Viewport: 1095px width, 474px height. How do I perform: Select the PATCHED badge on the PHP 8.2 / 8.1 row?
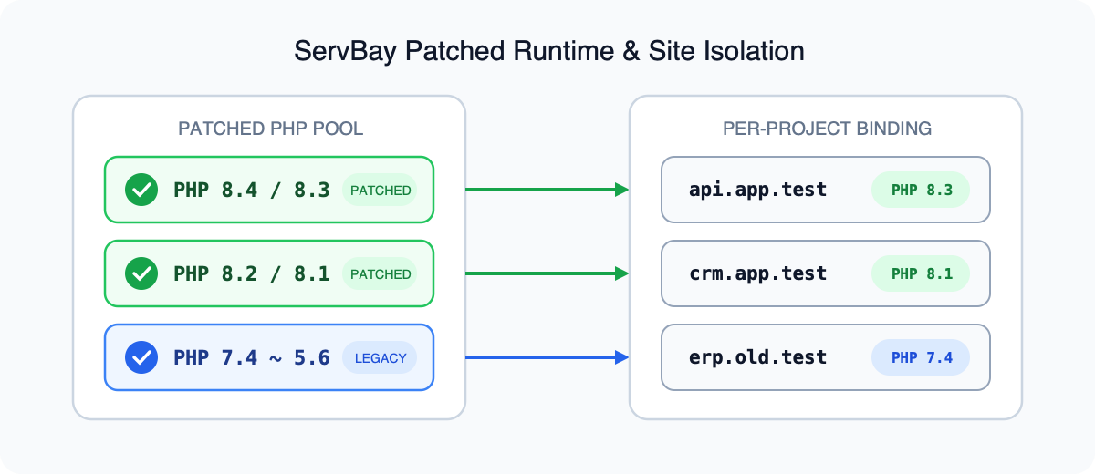pos(380,273)
